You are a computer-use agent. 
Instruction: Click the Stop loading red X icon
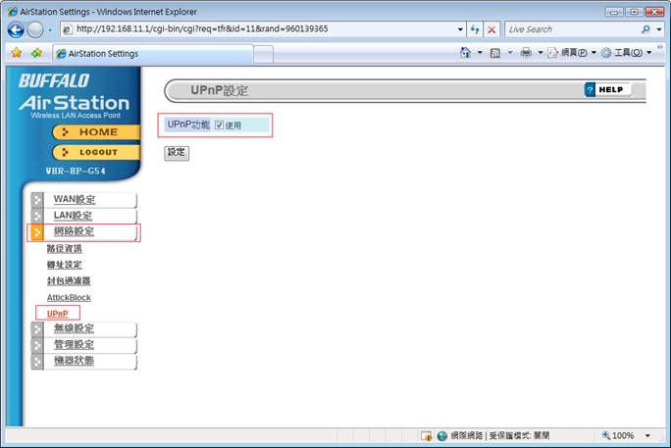491,29
